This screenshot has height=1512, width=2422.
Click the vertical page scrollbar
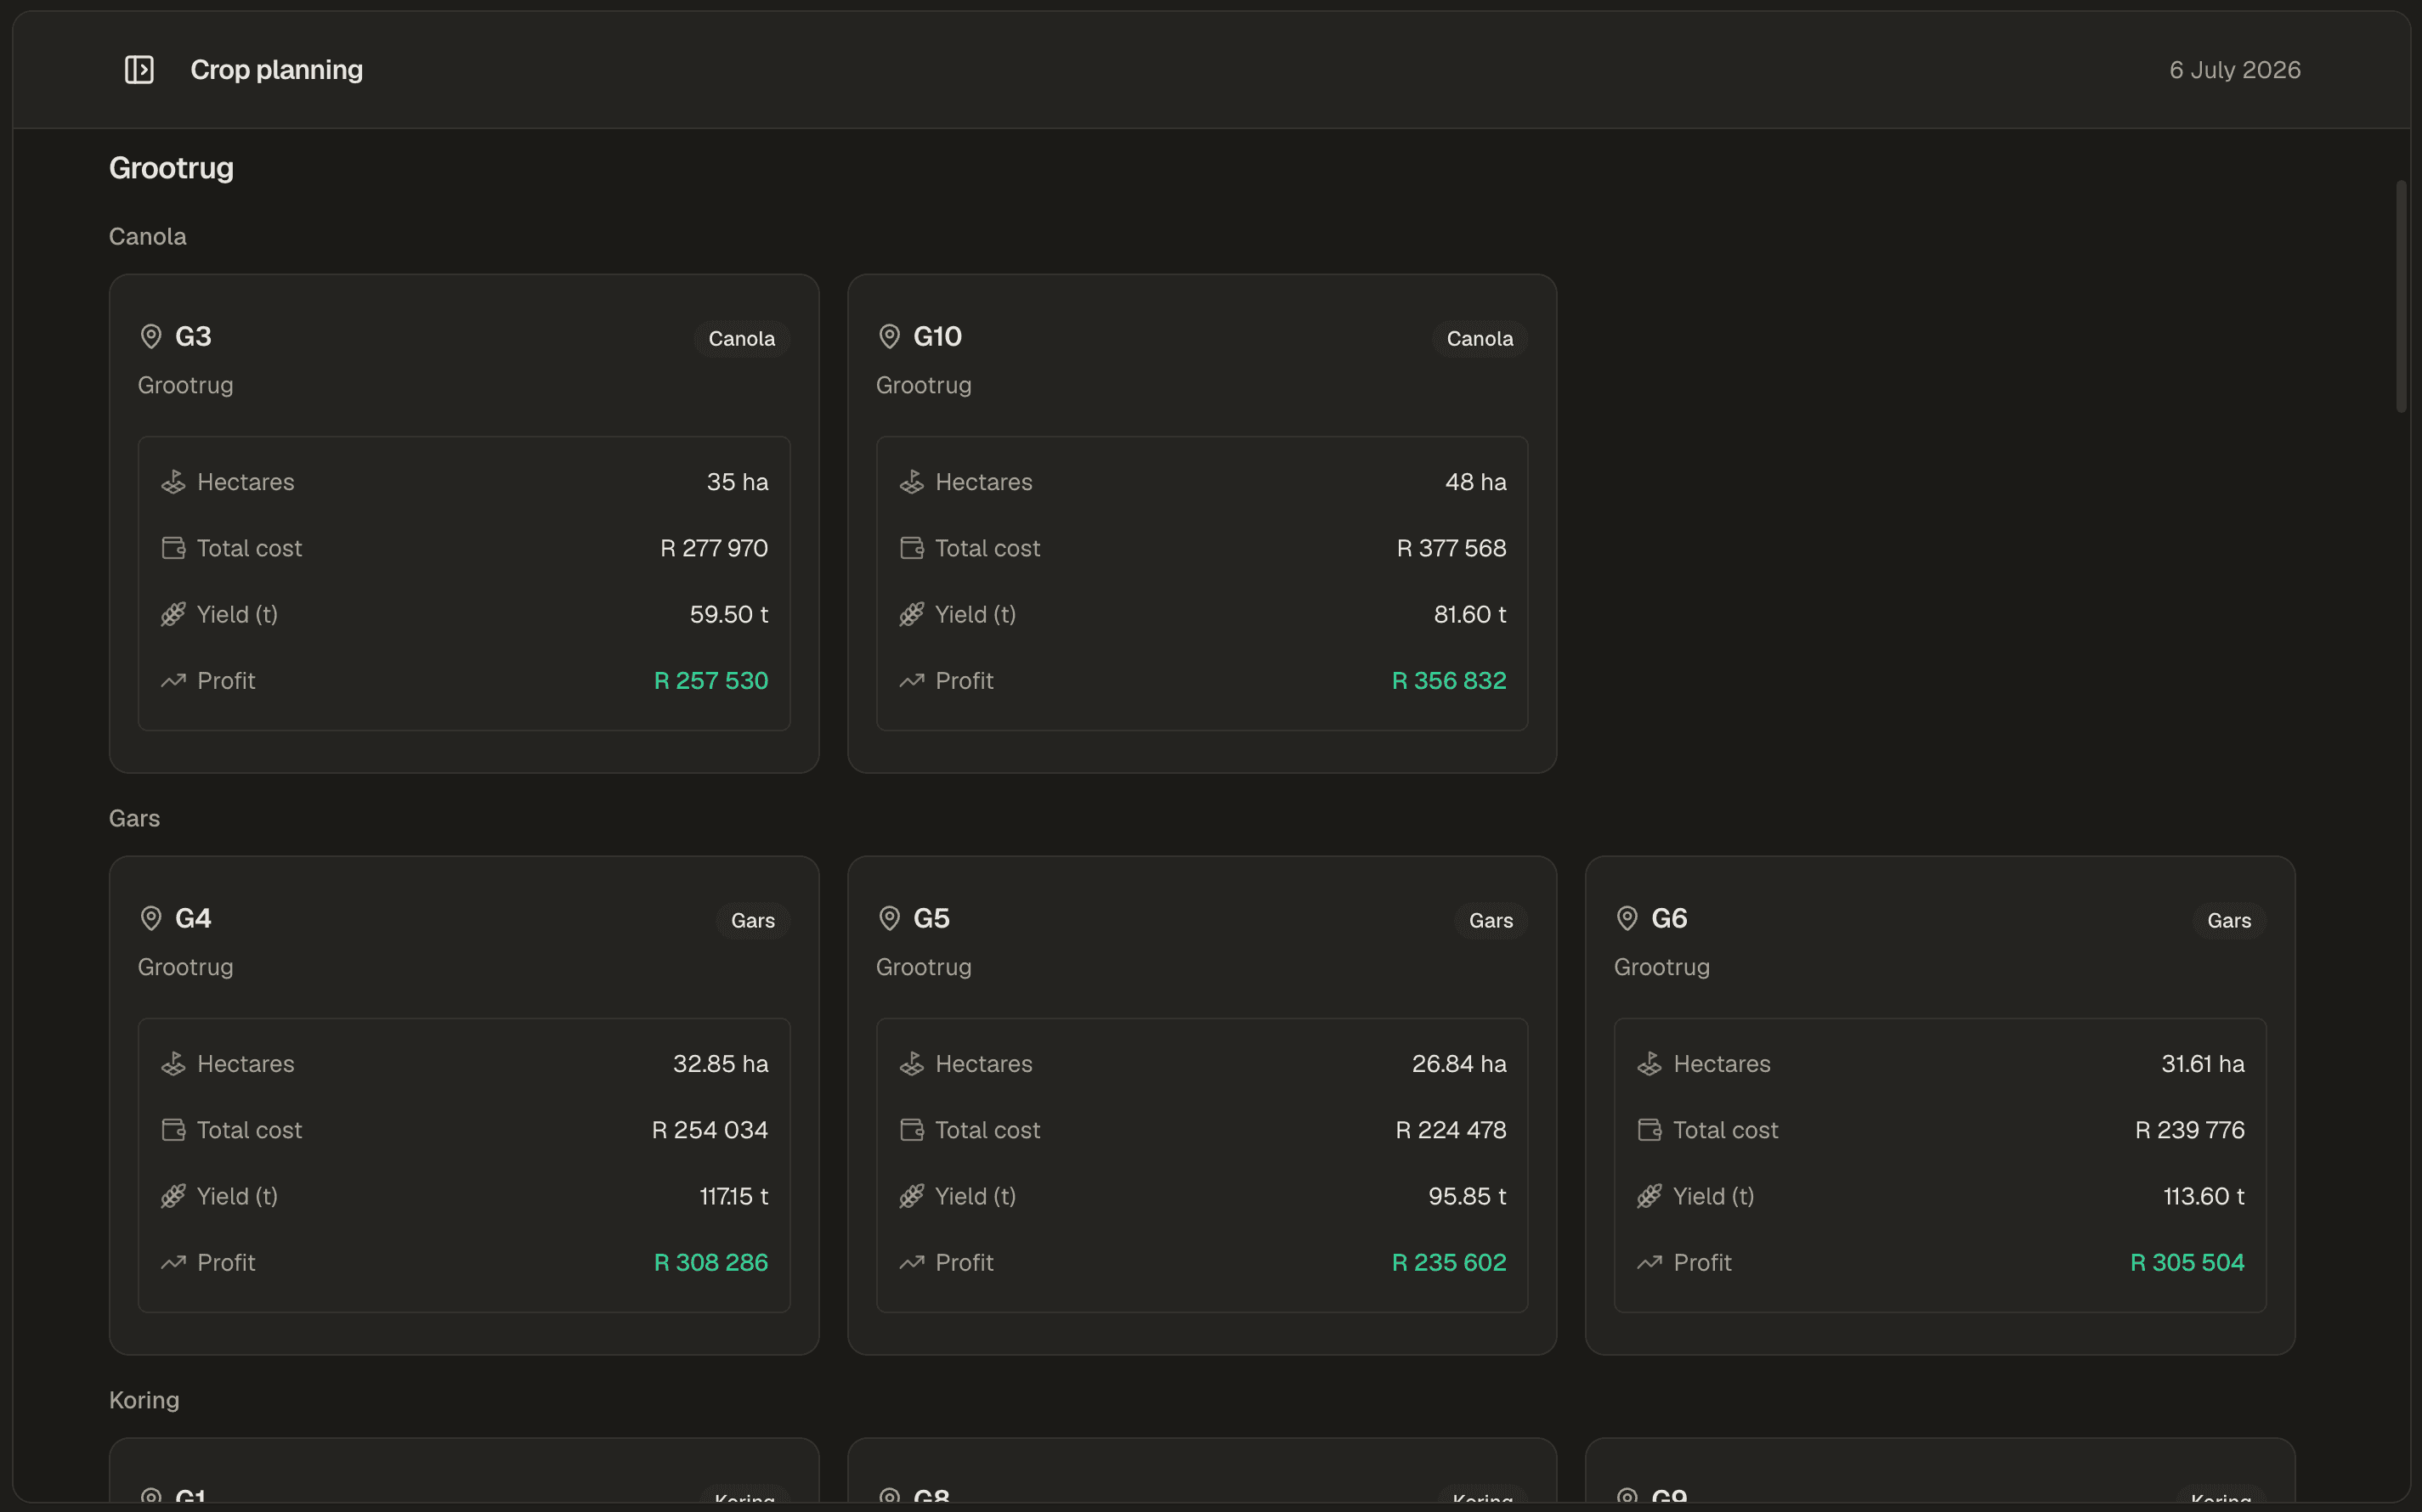click(2401, 296)
